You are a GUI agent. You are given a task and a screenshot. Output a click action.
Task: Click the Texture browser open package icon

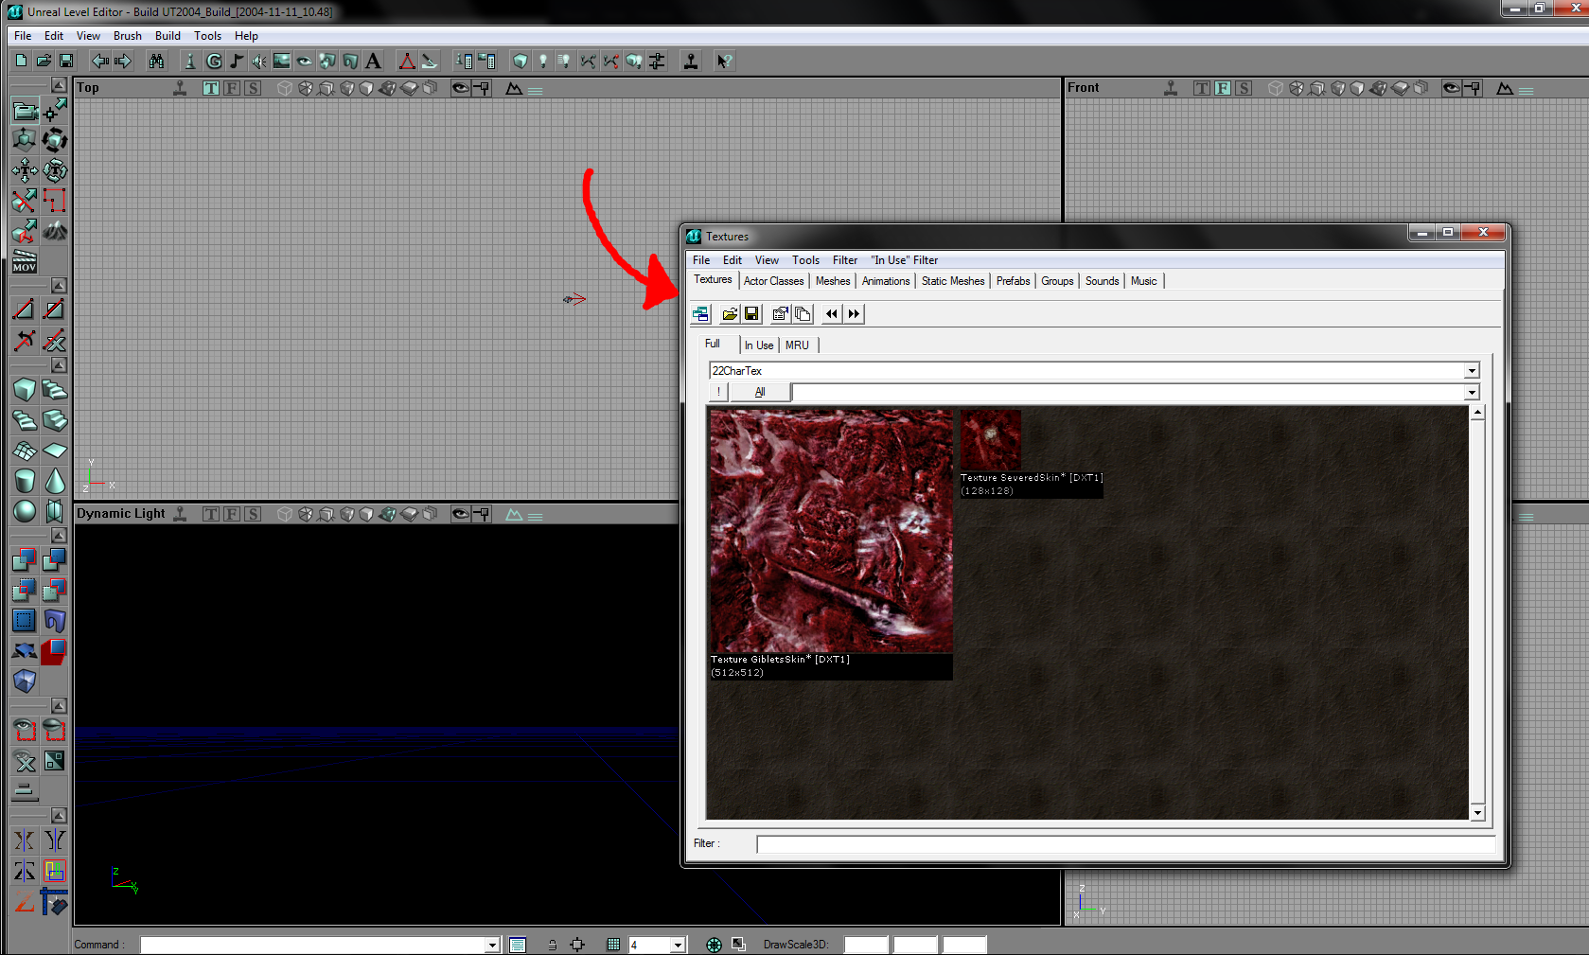730,314
